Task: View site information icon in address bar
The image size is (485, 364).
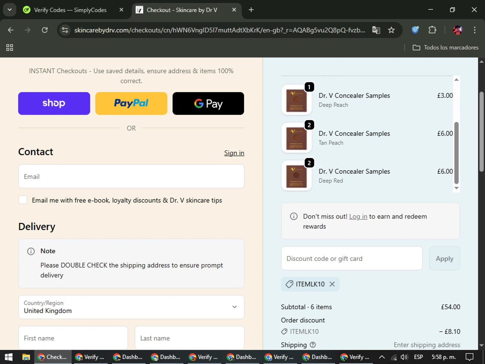Action: [x=65, y=30]
